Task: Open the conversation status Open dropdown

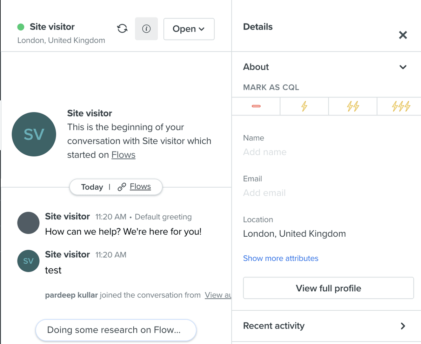Action: 189,29
